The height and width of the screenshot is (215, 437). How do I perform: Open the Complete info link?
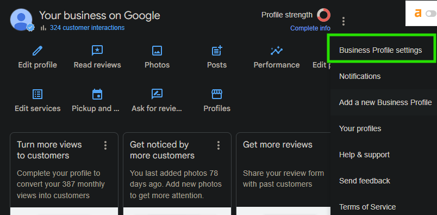pos(310,28)
